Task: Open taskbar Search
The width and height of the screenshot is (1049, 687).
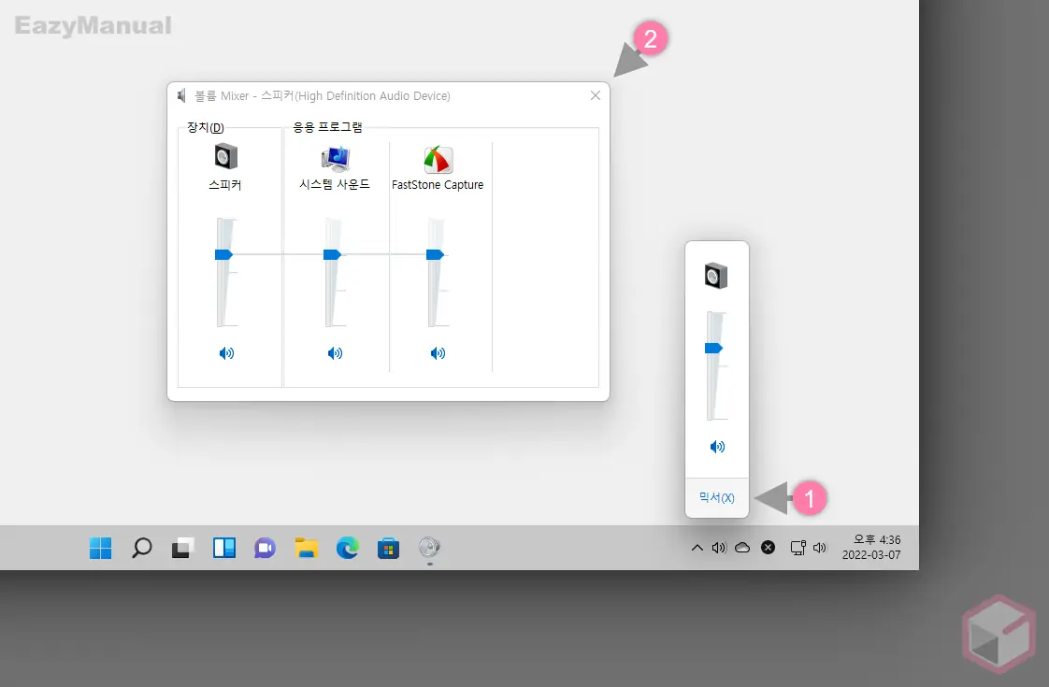Action: (141, 548)
